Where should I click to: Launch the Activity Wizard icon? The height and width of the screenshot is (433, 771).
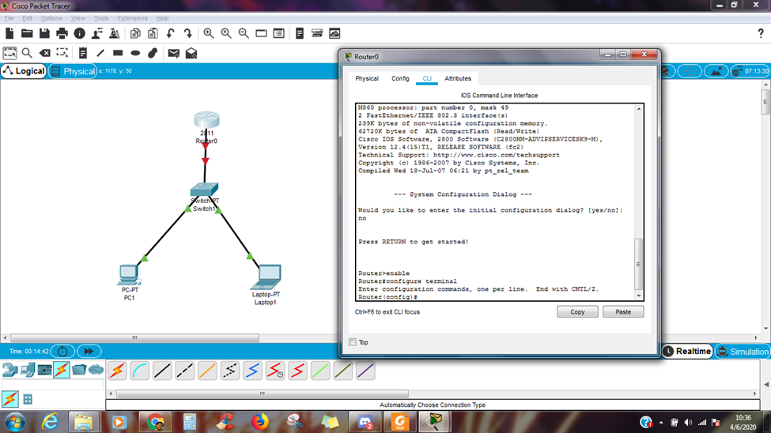pos(96,33)
